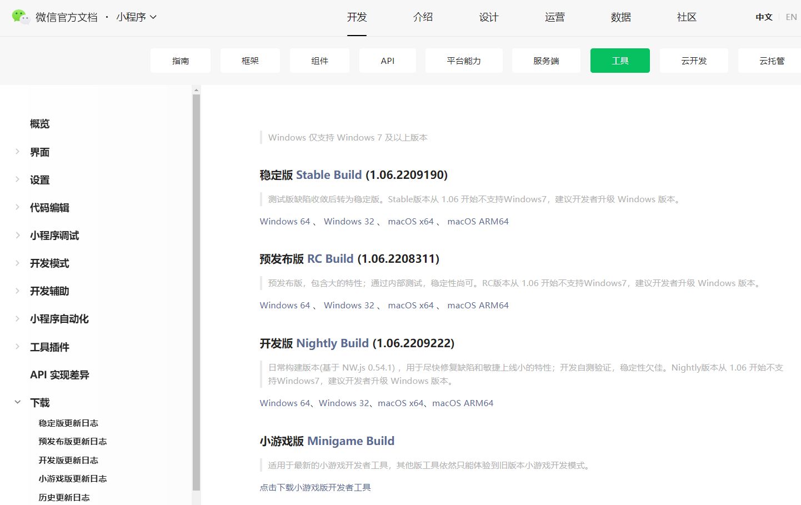The height and width of the screenshot is (505, 801).
Task: Select the 框架 sub-navigation button
Action: [250, 61]
